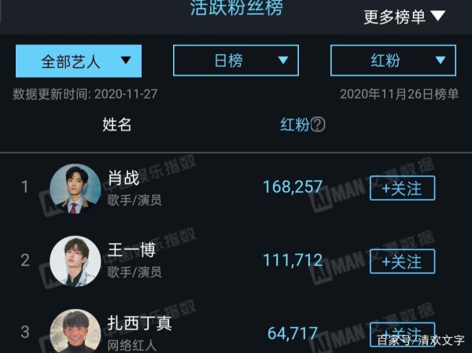Click 肖战's fan count 168,257
The height and width of the screenshot is (353, 472).
[293, 187]
